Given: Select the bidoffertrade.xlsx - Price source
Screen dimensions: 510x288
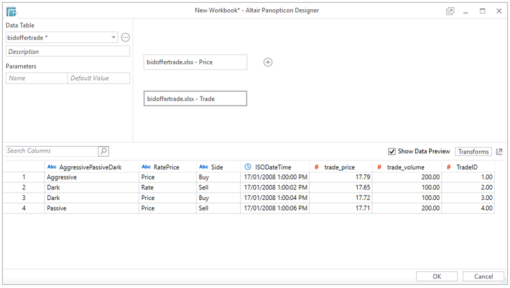Looking at the screenshot, I should tap(195, 62).
